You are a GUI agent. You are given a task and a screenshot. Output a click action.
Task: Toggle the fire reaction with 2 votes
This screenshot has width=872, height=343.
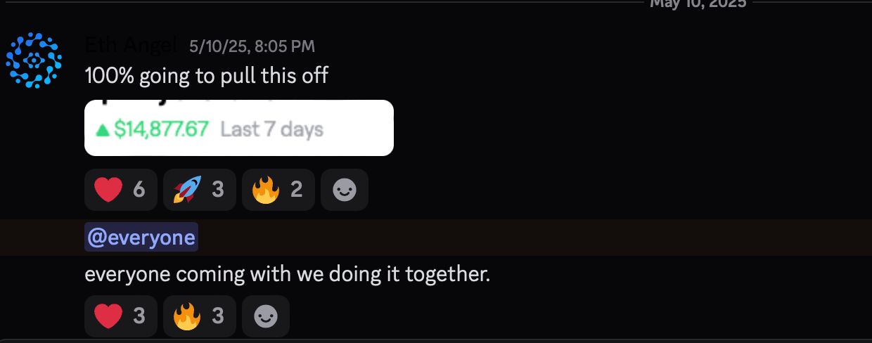pos(277,190)
